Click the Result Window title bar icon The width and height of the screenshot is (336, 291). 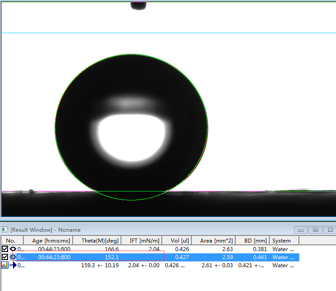point(5,230)
